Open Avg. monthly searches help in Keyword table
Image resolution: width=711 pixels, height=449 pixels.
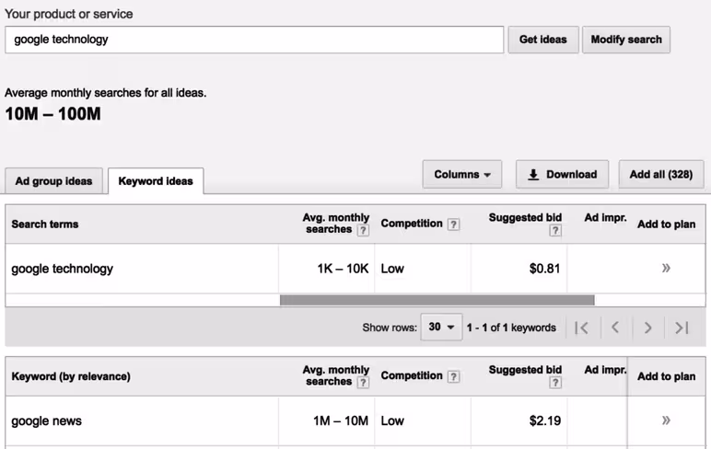[363, 383]
